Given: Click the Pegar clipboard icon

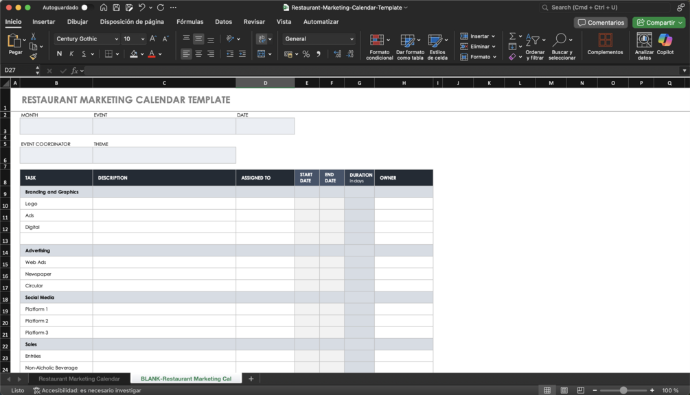Looking at the screenshot, I should point(14,41).
